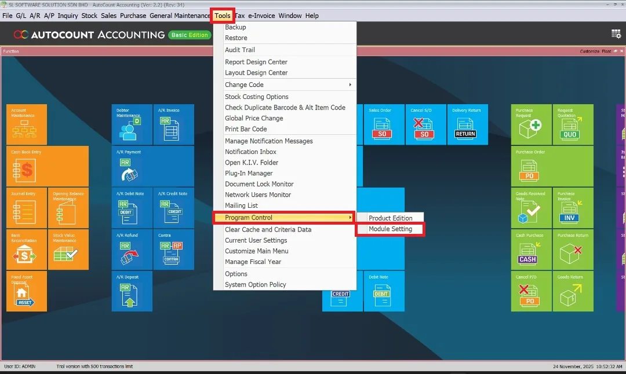The height and width of the screenshot is (374, 626).
Task: Open the Tools menu
Action: click(223, 16)
